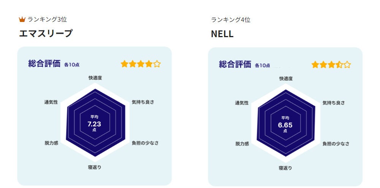Select the ランキング4位 label

(231, 20)
